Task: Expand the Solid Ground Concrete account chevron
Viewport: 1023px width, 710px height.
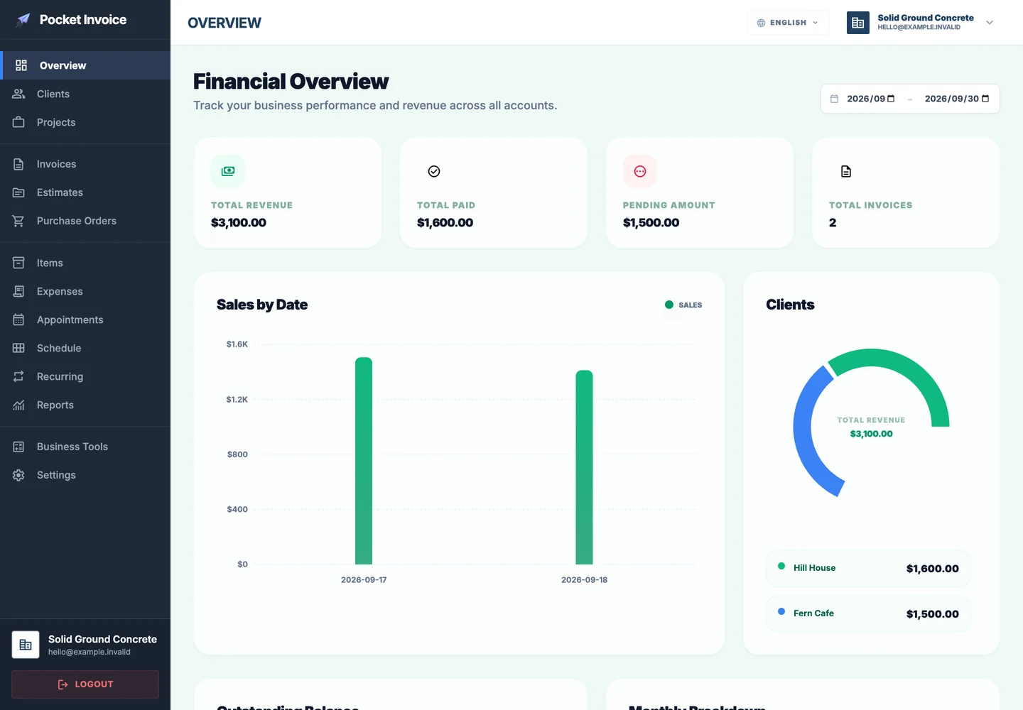Action: coord(990,23)
